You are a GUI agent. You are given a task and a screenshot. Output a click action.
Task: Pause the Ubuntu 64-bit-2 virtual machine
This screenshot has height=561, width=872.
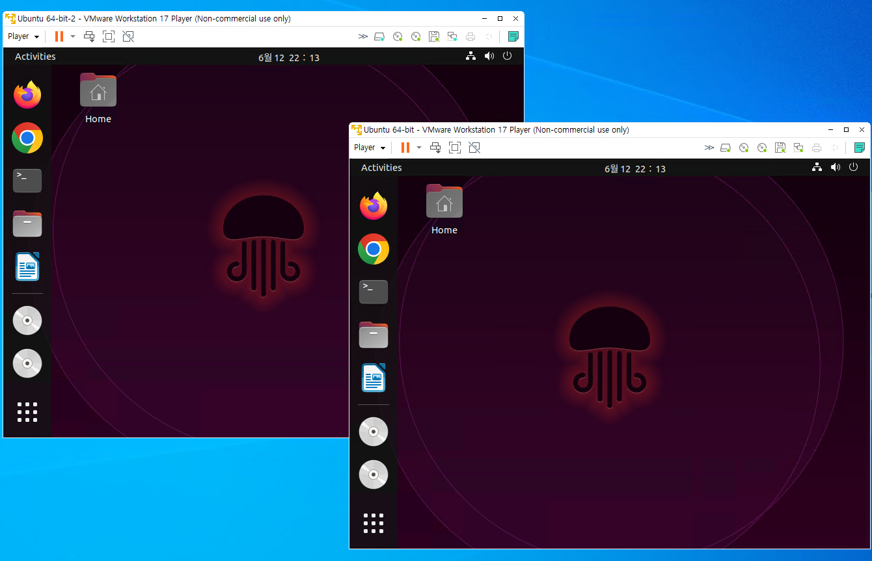pyautogui.click(x=59, y=36)
